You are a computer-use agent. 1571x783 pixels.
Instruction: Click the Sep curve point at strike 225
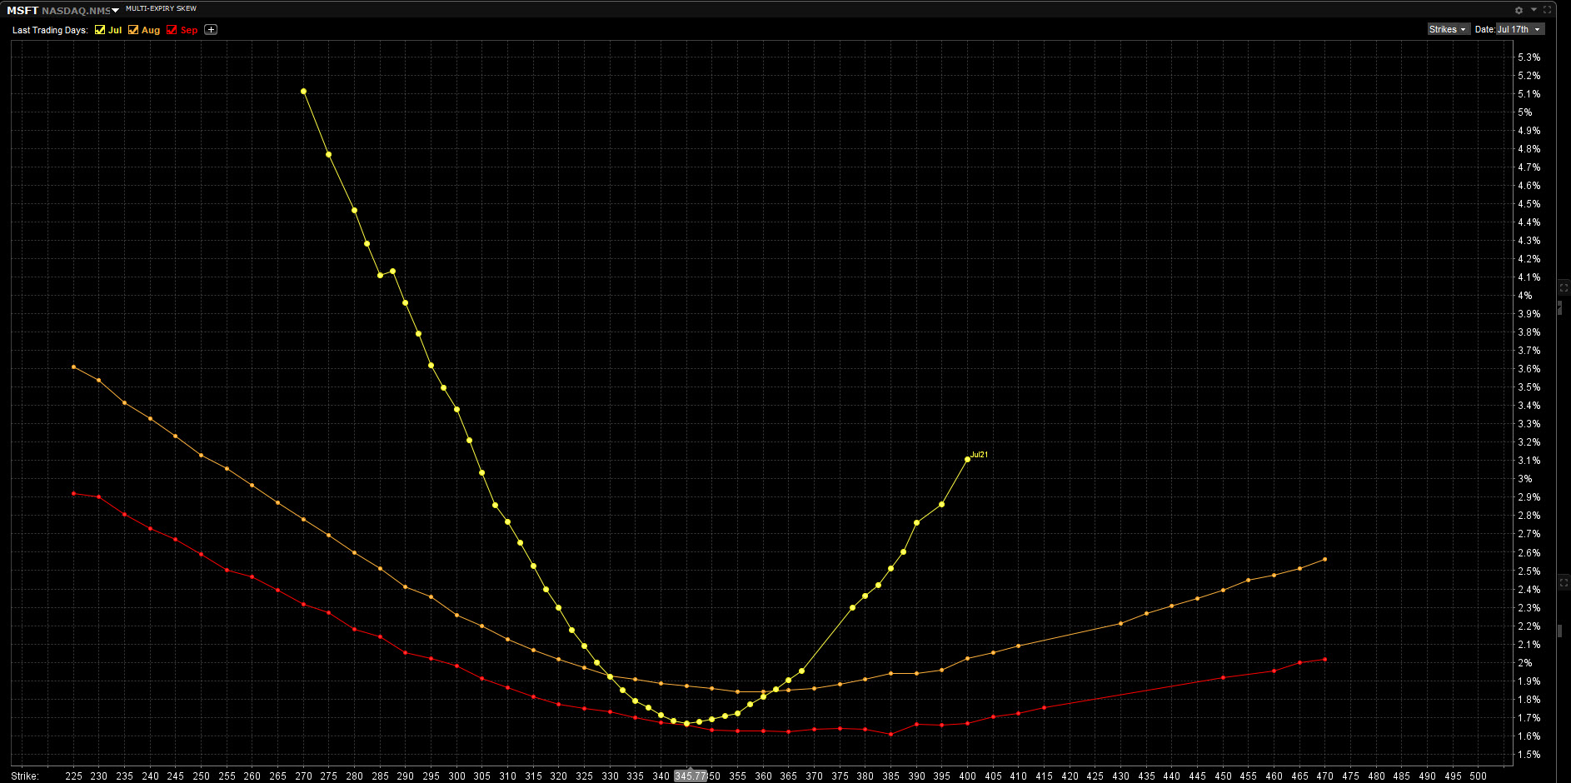click(x=74, y=493)
